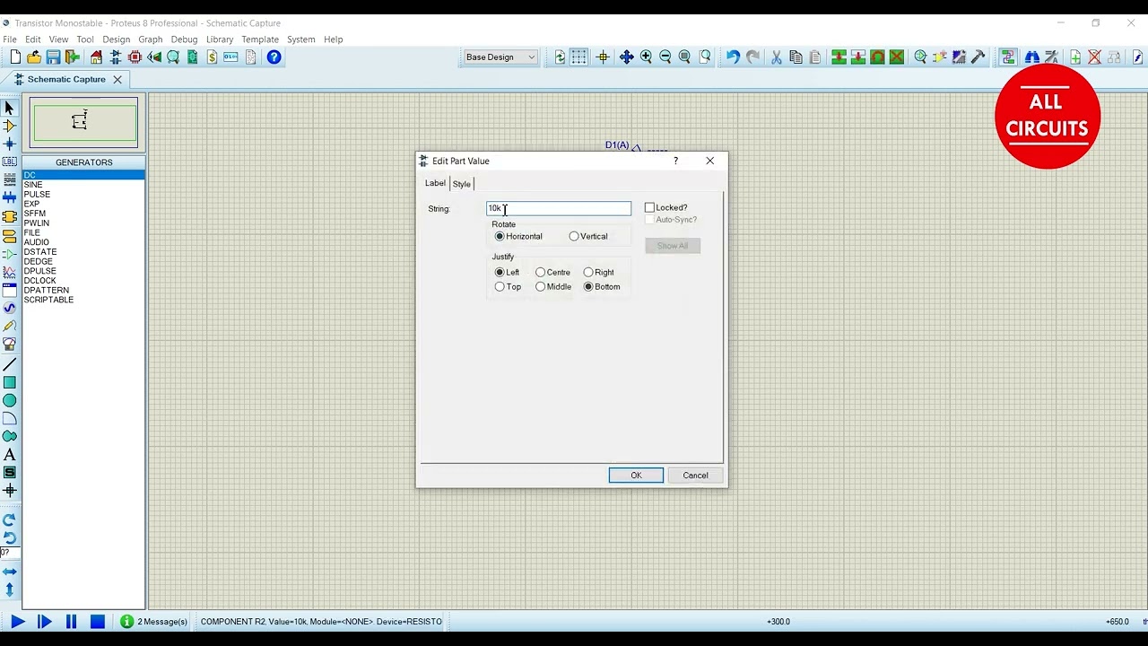Click the Undo arrow icon
Screen dimensions: 1148x646
[x=733, y=57]
